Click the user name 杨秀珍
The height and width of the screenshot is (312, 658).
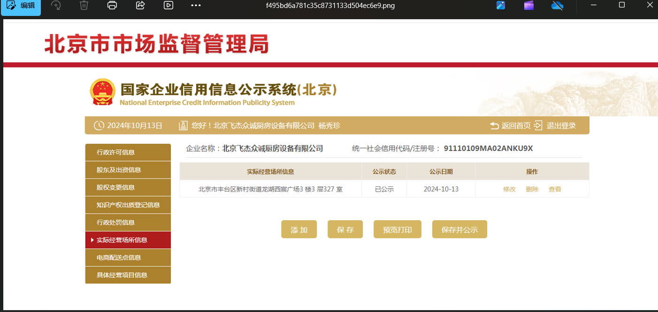coord(329,126)
